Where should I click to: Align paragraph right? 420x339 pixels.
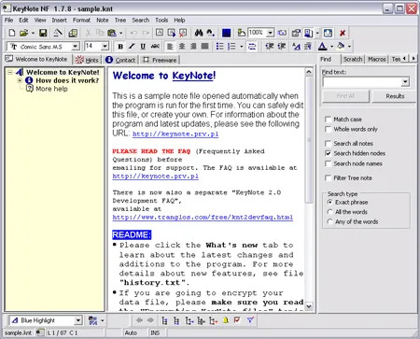point(193,47)
